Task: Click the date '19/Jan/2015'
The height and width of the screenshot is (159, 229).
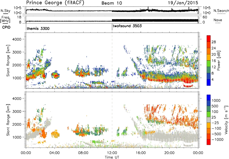Action: tap(183, 3)
